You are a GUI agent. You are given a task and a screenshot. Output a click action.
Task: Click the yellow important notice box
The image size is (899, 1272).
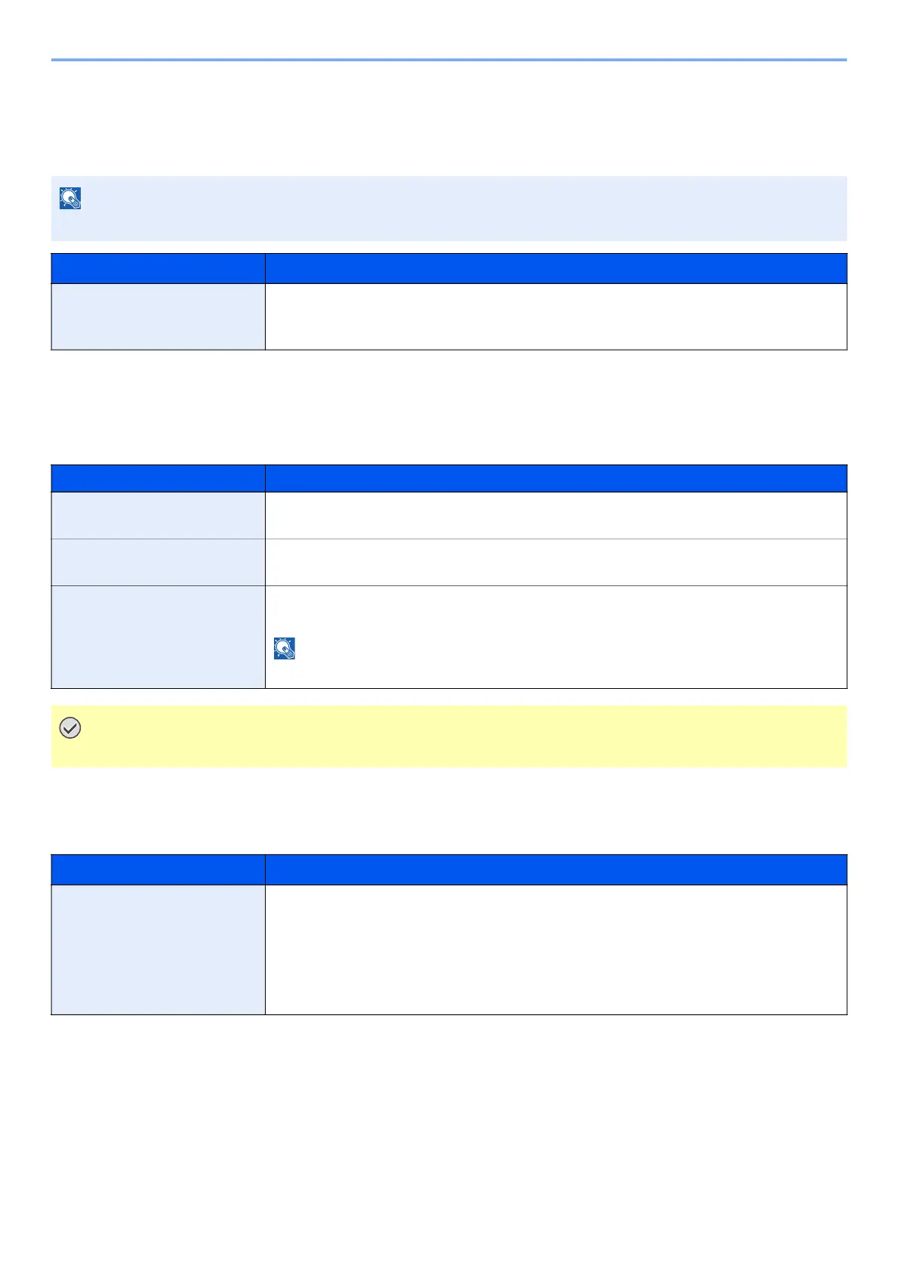coord(449,736)
